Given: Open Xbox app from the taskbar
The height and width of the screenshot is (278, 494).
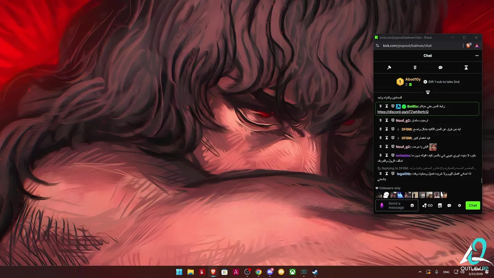Looking at the screenshot, I should tap(293, 272).
